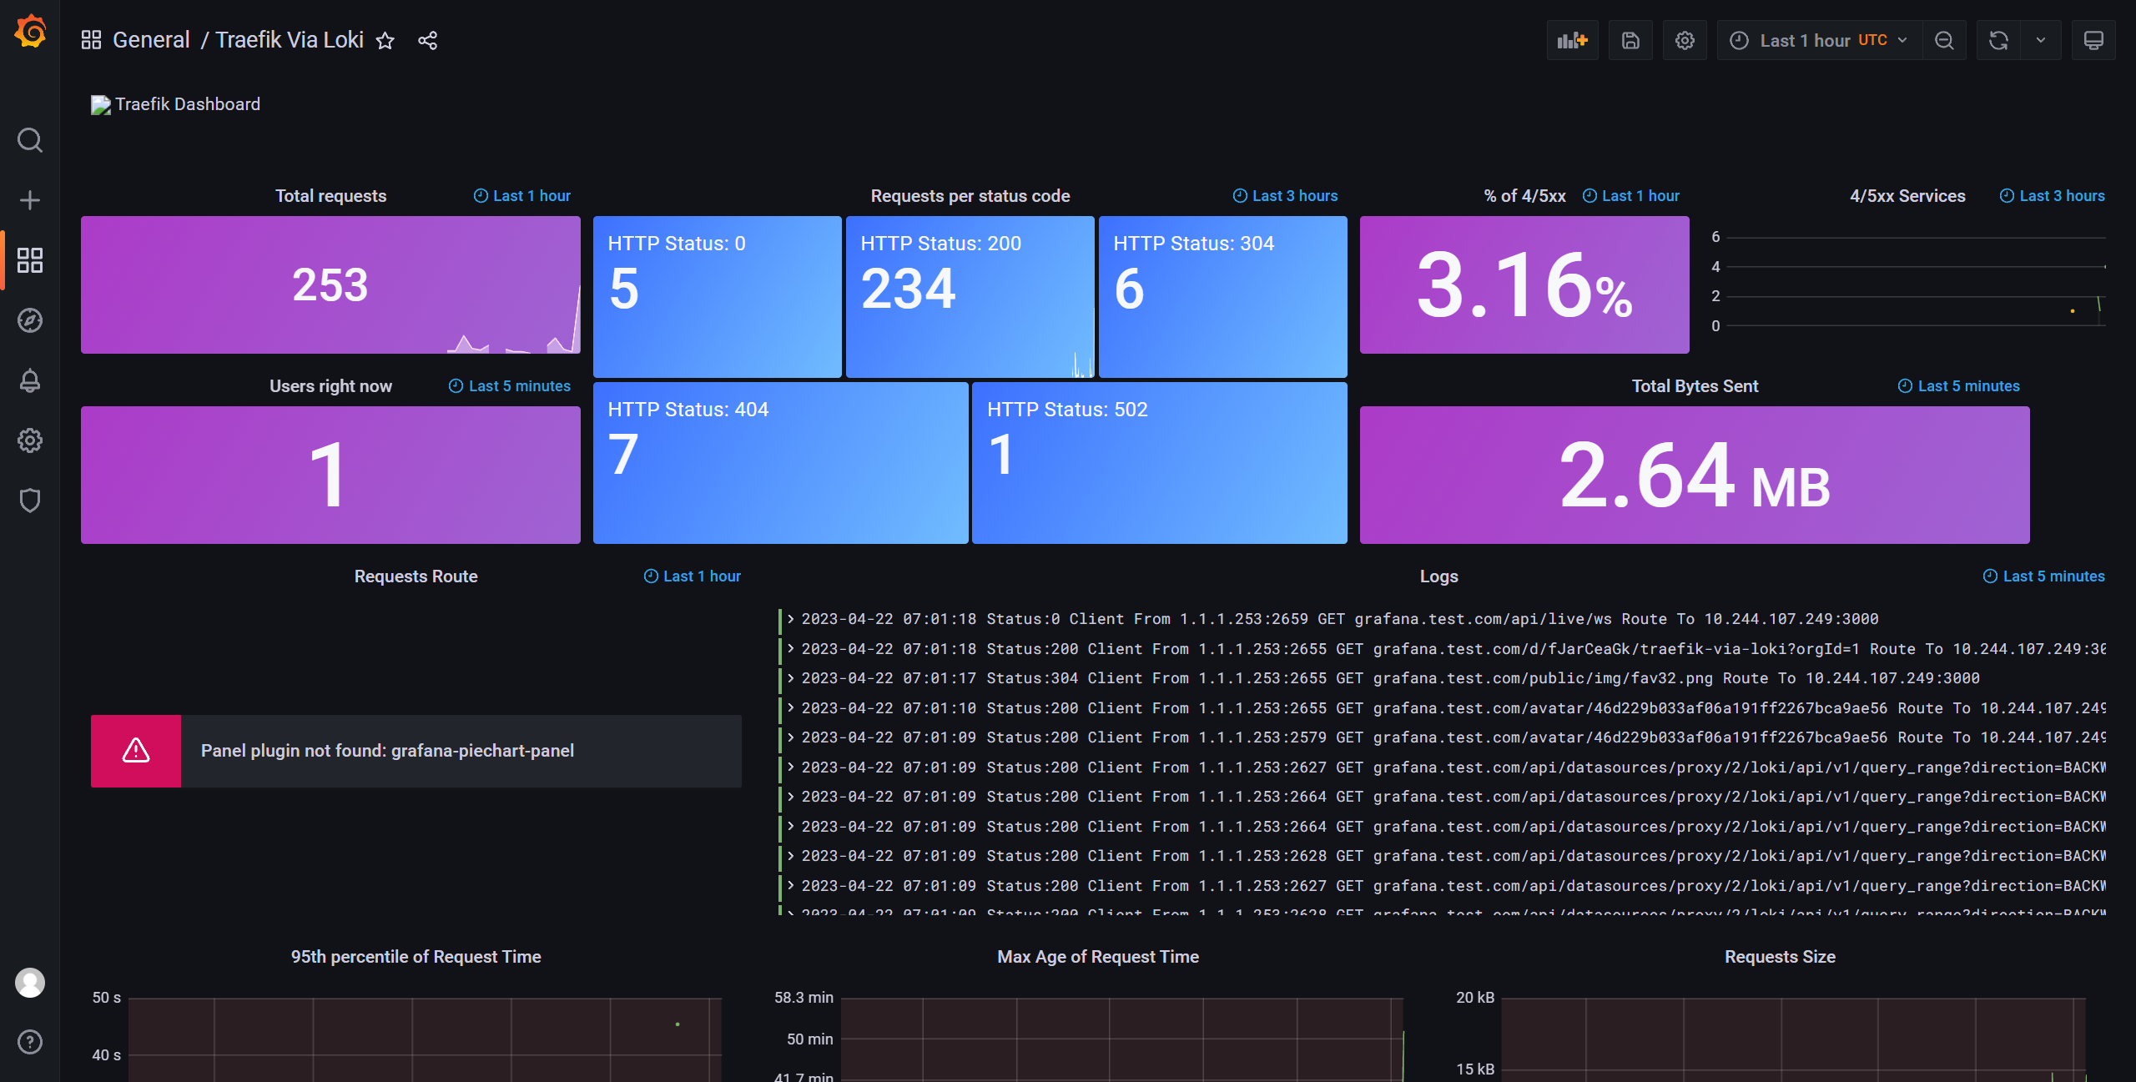The image size is (2136, 1082).
Task: Open the Total requests panel title menu
Action: (330, 196)
